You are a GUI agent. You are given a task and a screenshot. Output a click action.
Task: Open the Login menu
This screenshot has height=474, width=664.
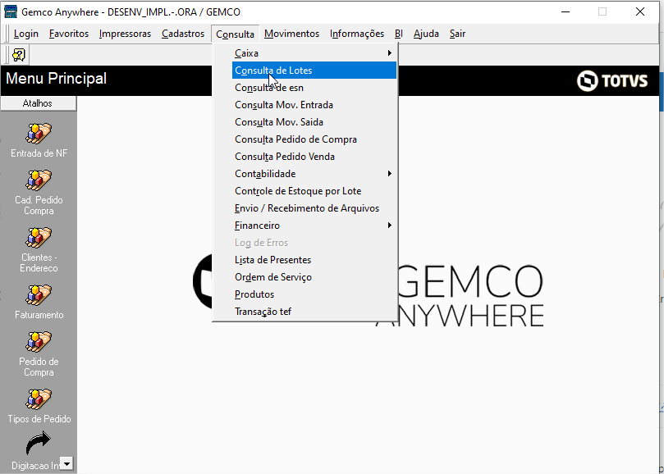tap(25, 34)
